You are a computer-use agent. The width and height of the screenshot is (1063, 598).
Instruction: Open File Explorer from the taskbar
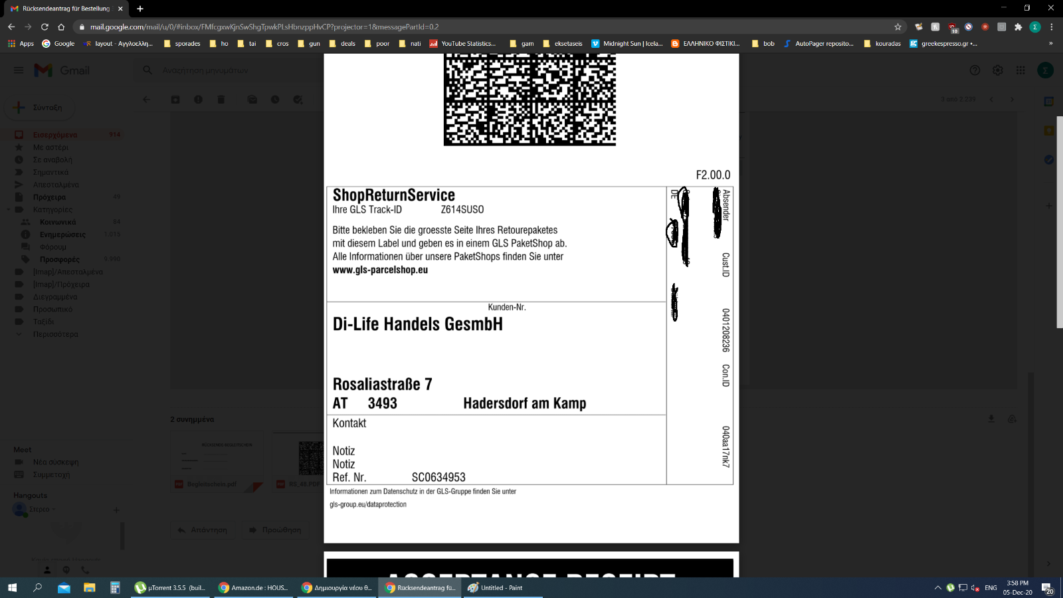click(89, 587)
